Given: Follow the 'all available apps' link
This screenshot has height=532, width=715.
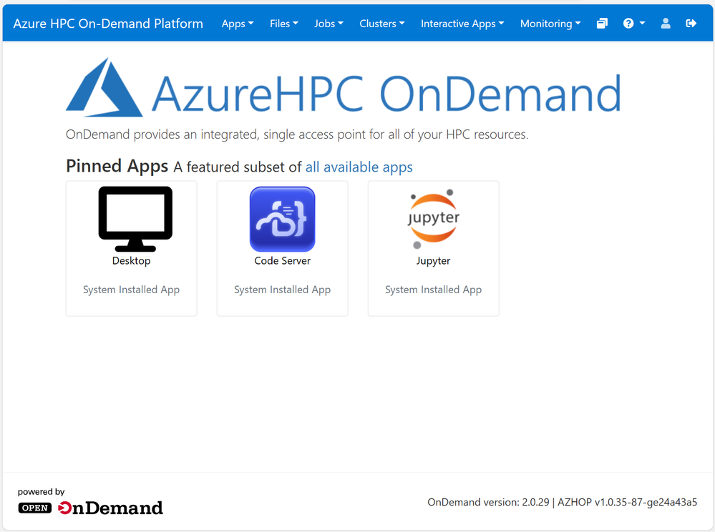Looking at the screenshot, I should [359, 167].
